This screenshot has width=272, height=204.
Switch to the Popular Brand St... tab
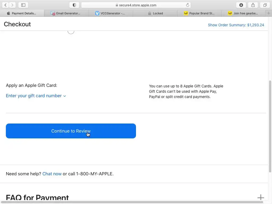click(x=199, y=13)
